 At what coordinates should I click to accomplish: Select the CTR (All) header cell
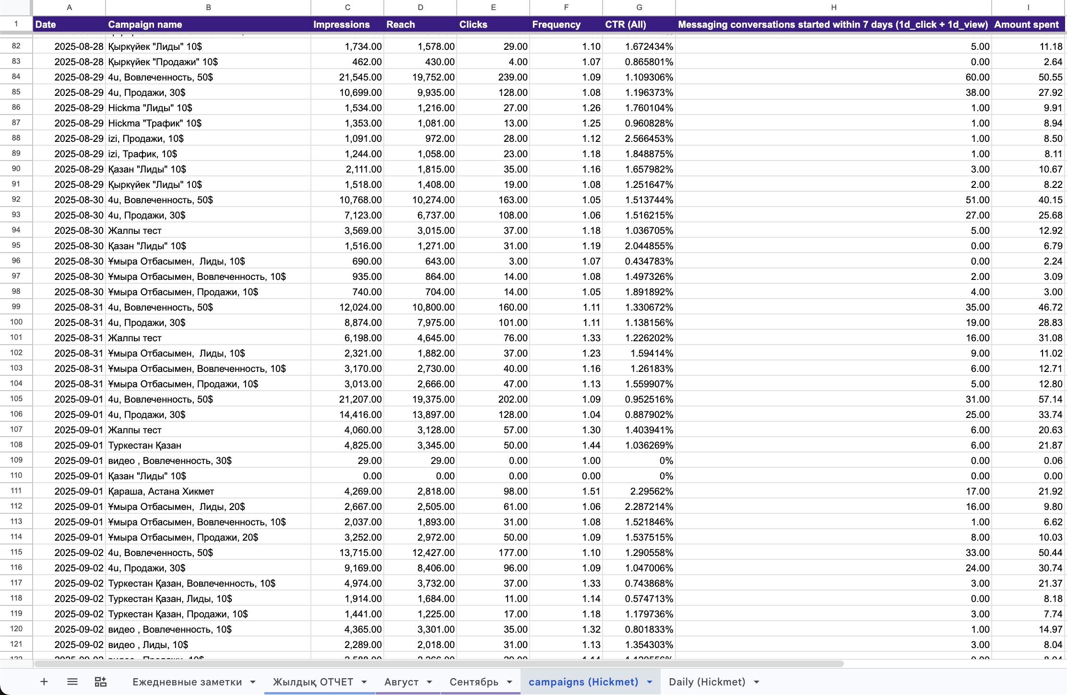pos(639,24)
